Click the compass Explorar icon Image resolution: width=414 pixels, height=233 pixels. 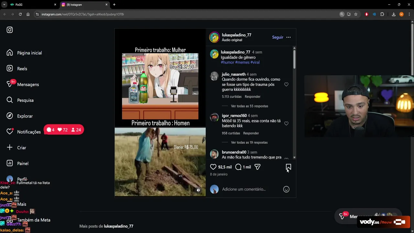[10, 116]
